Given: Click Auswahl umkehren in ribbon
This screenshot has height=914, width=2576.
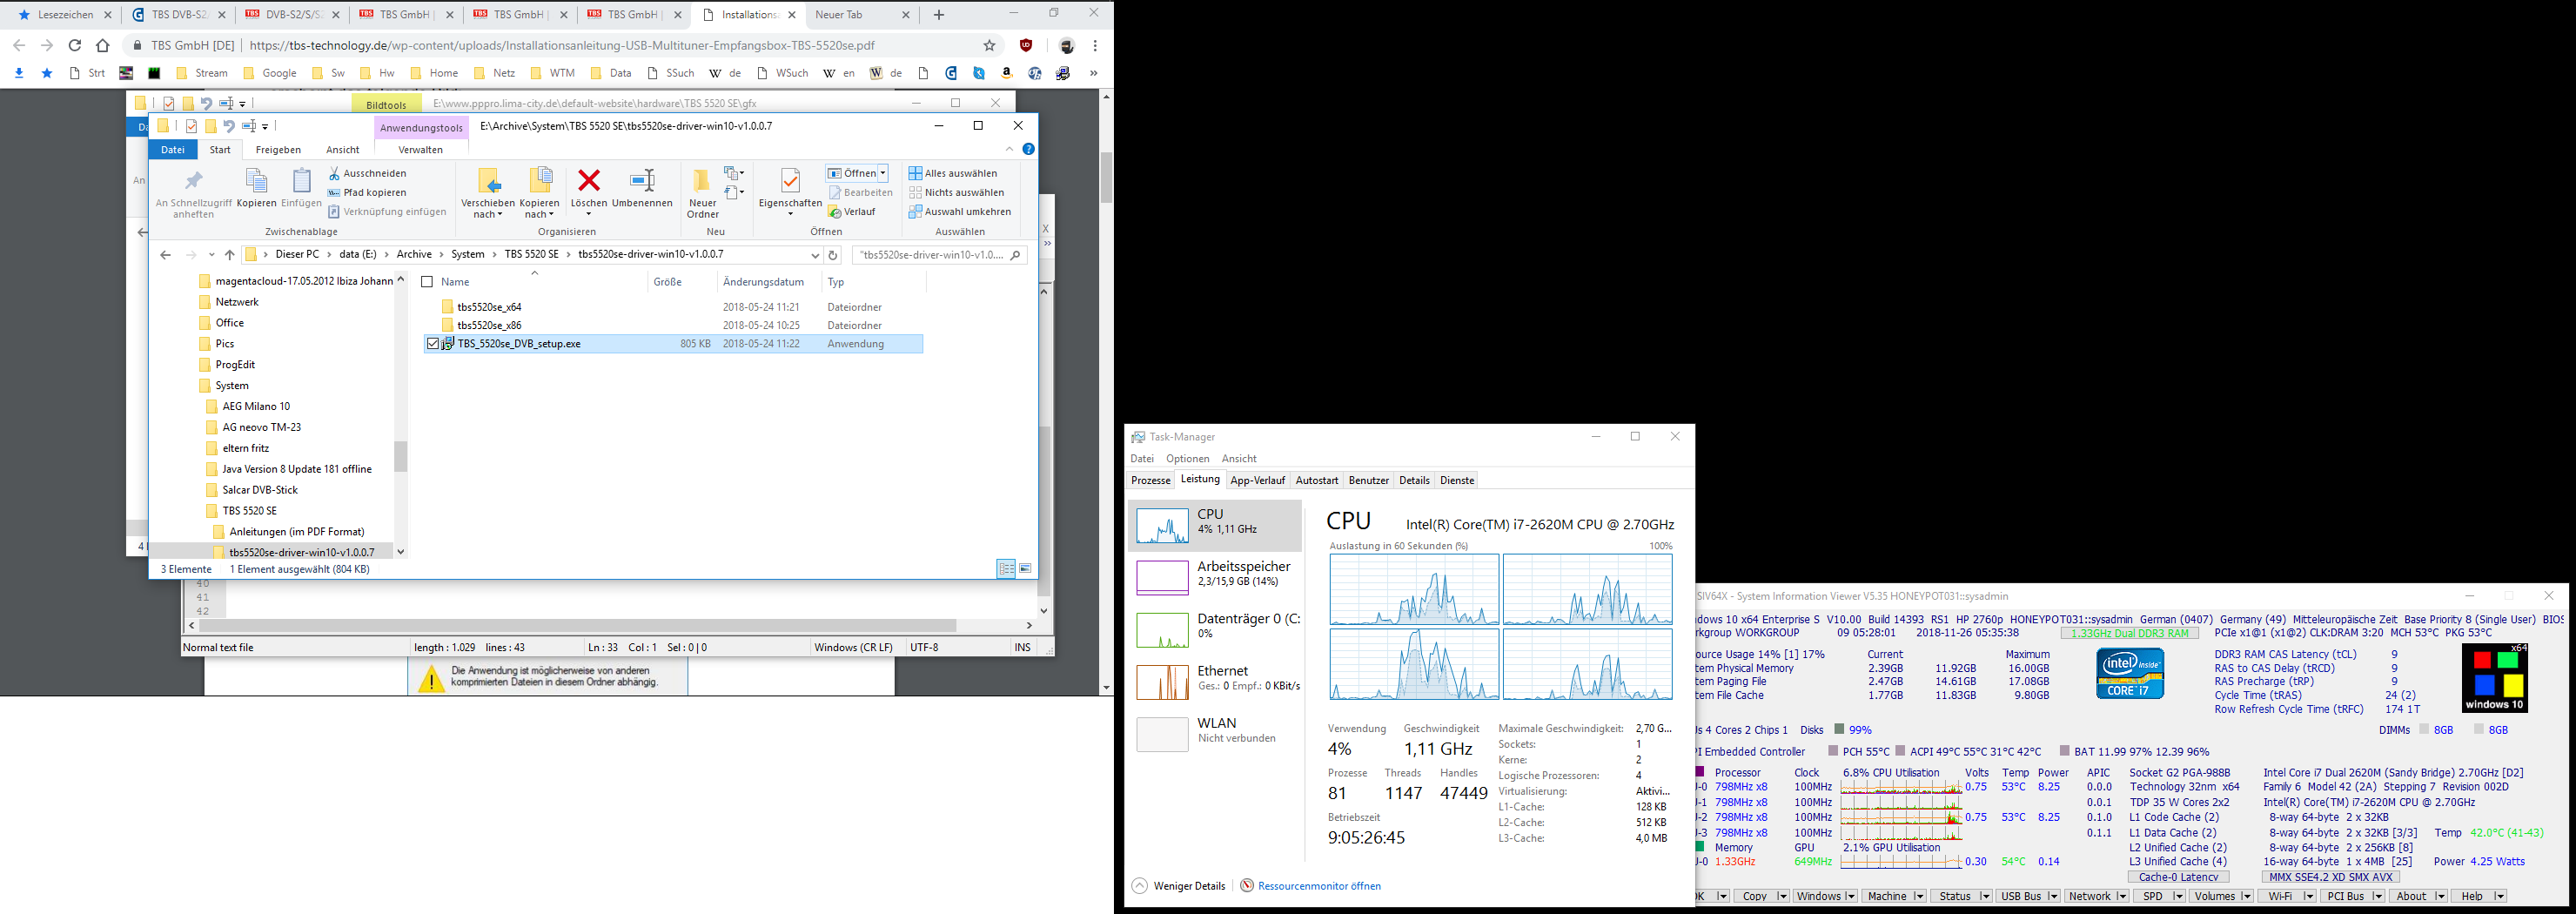Looking at the screenshot, I should coord(960,212).
